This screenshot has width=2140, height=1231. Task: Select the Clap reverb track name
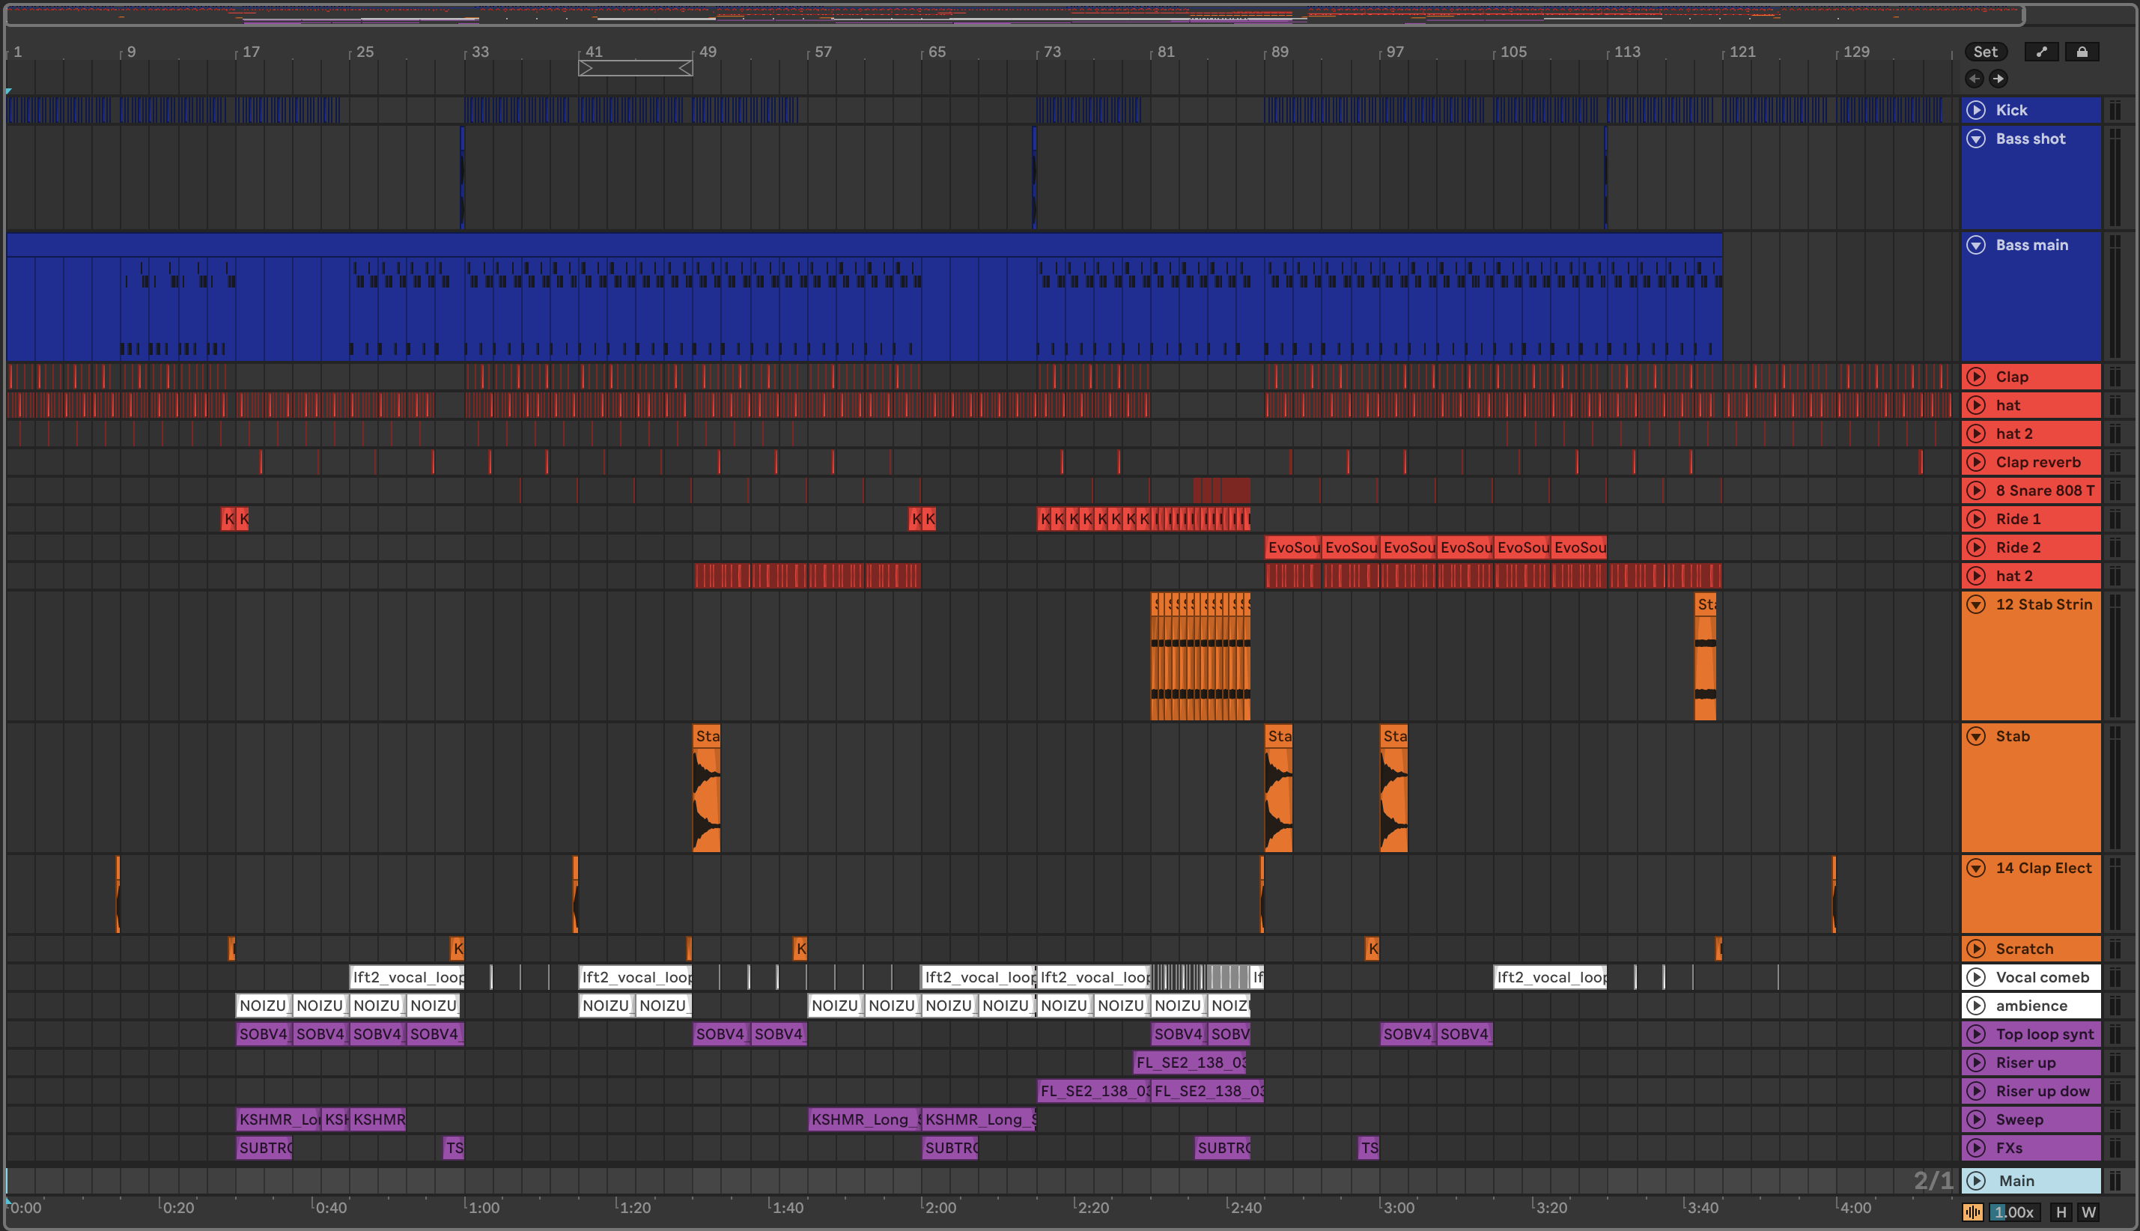click(2037, 463)
